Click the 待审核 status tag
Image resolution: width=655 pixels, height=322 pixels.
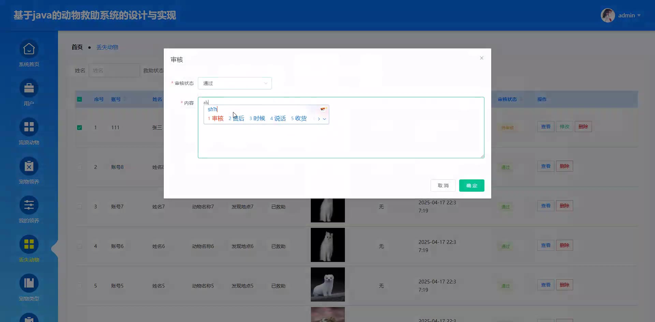[508, 128]
